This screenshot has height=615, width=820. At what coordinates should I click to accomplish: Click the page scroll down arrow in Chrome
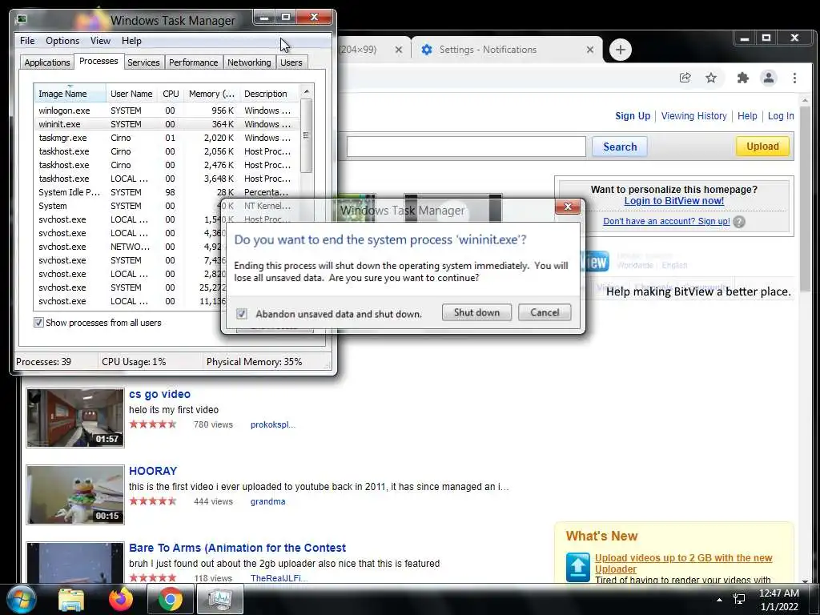[805, 581]
